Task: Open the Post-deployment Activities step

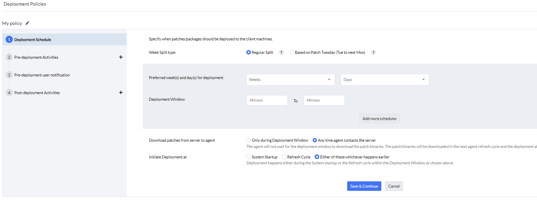Action: point(37,93)
